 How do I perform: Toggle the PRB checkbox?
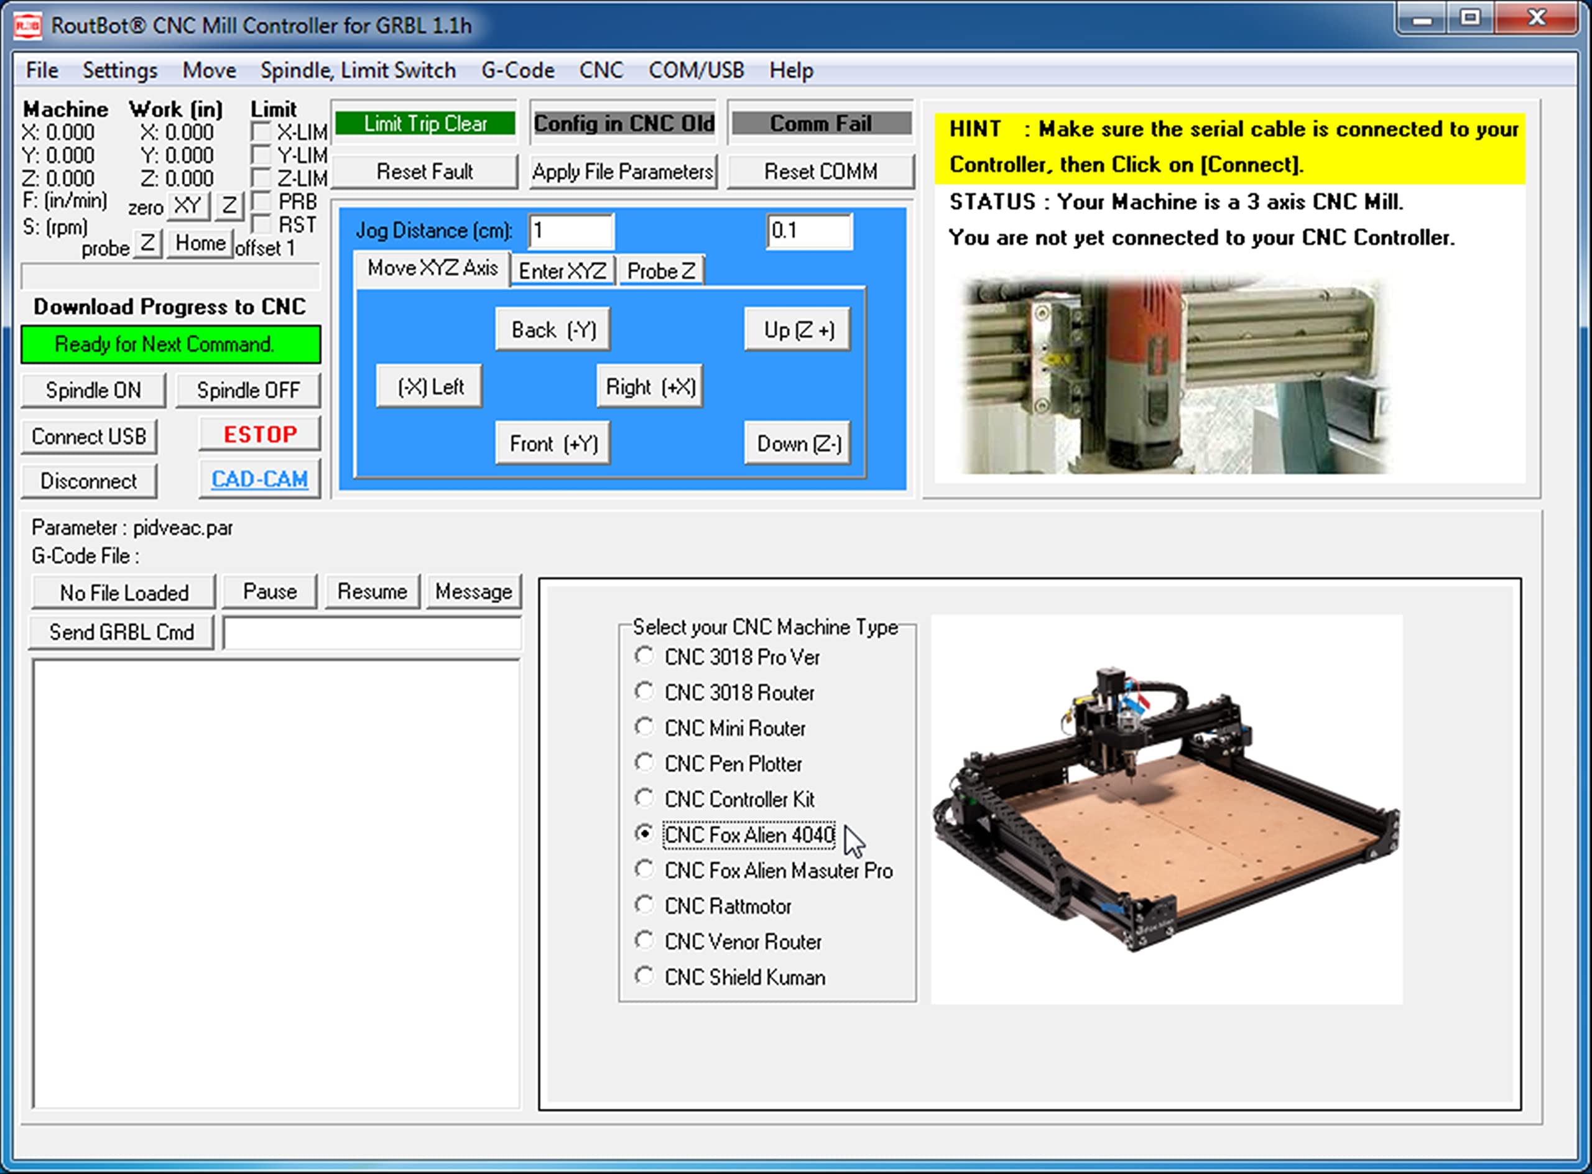262,201
